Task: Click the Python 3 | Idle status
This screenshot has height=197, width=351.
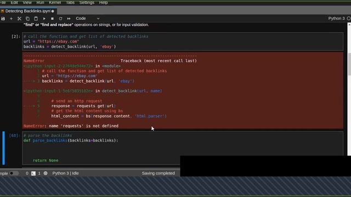Action: (65, 173)
